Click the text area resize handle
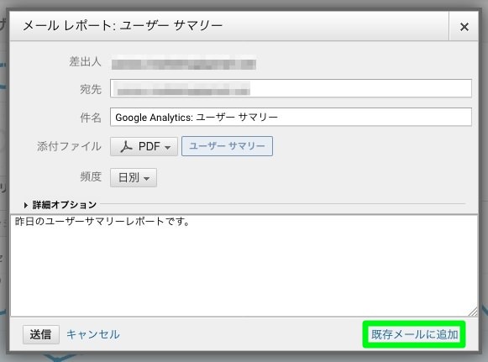 tap(473, 312)
